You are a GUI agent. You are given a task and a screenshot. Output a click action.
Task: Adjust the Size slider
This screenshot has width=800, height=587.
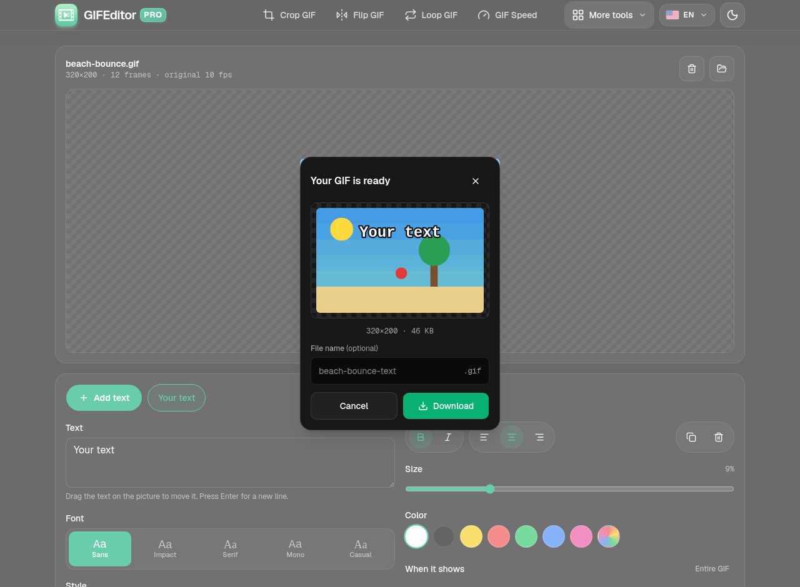(569, 489)
